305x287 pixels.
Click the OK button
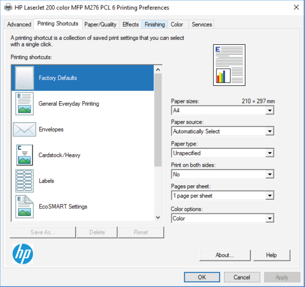coord(202,277)
